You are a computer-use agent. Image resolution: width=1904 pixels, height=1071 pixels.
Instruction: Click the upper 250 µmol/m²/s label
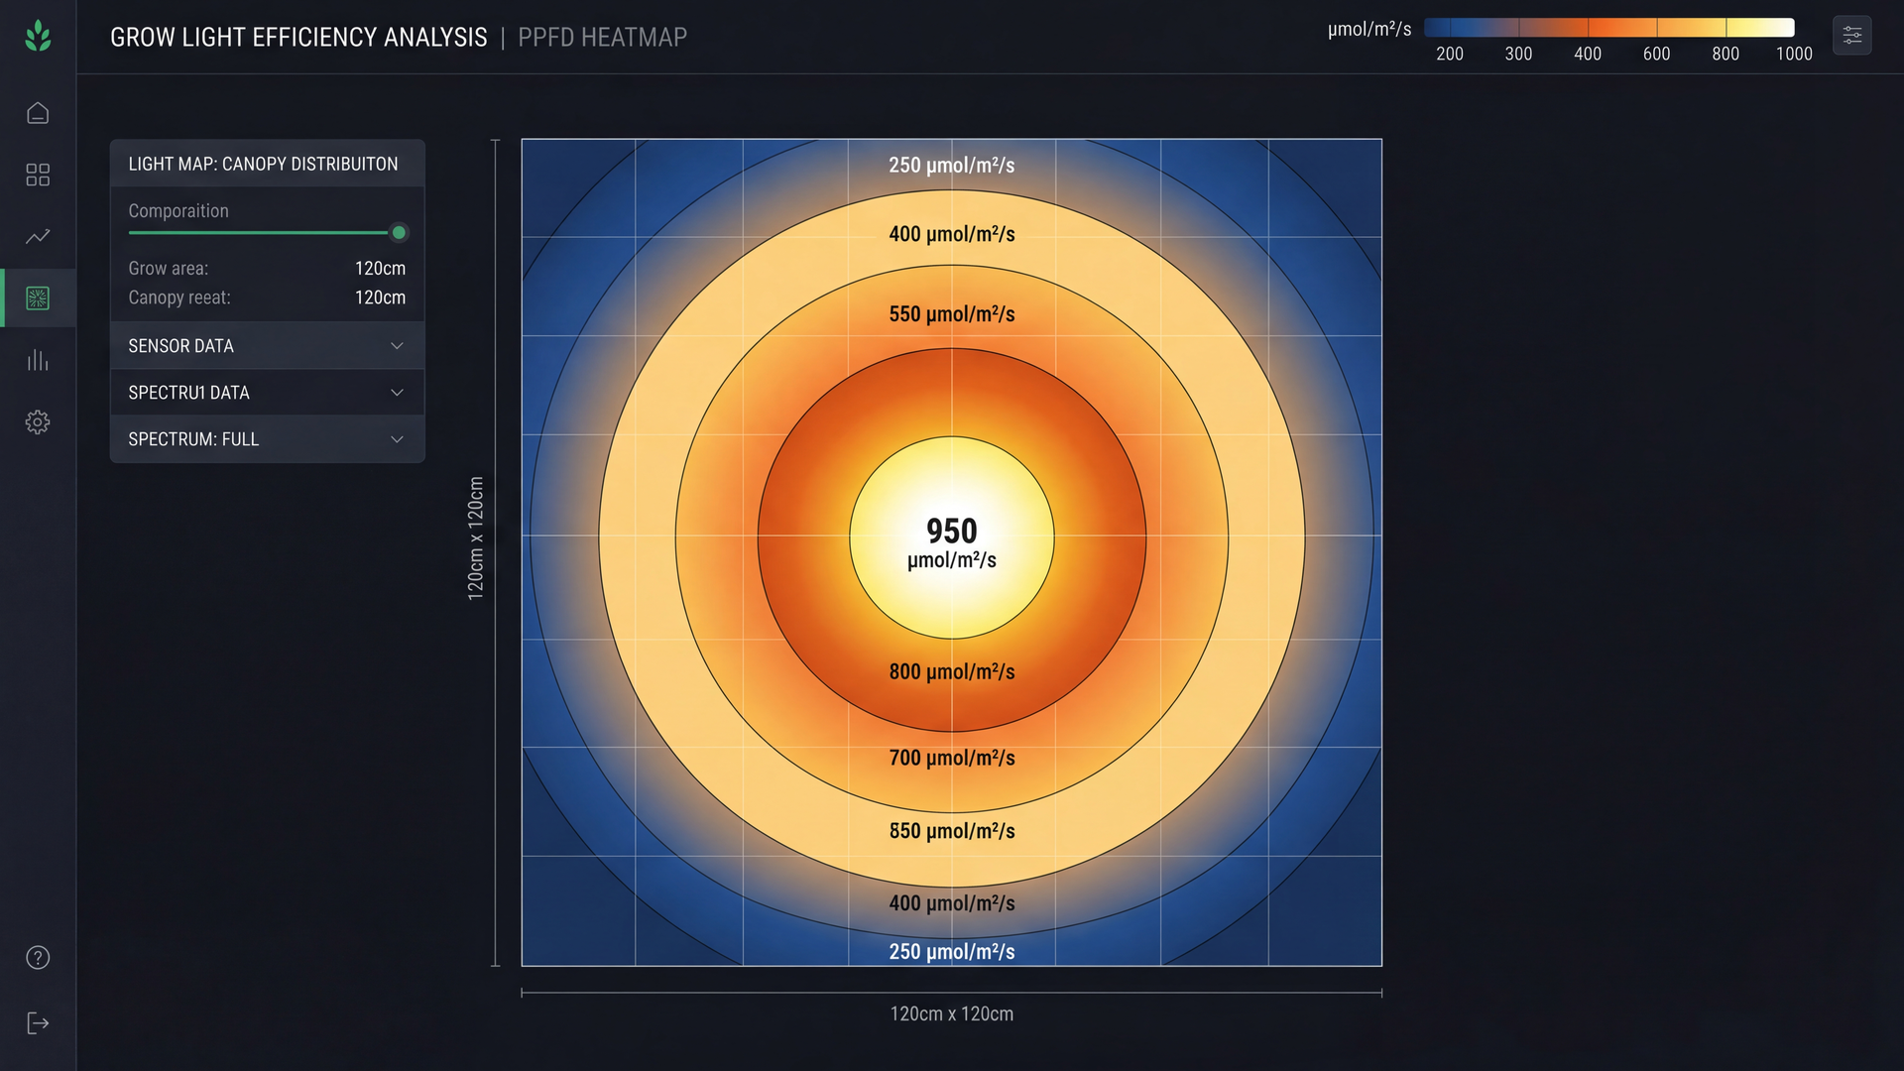952,166
